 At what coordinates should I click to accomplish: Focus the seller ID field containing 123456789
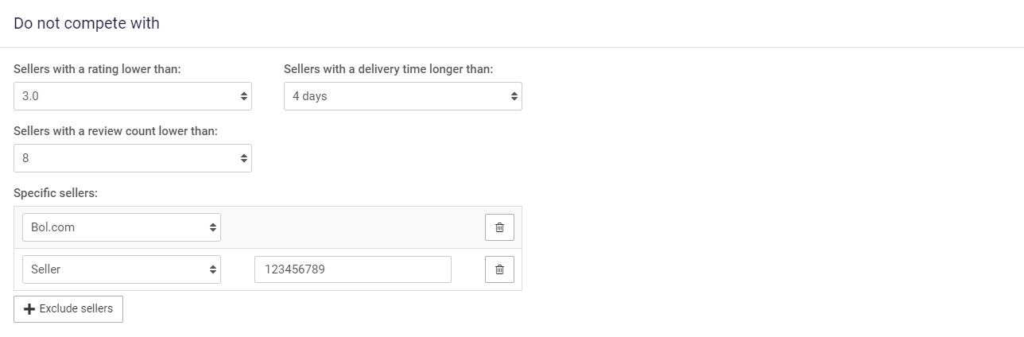352,269
